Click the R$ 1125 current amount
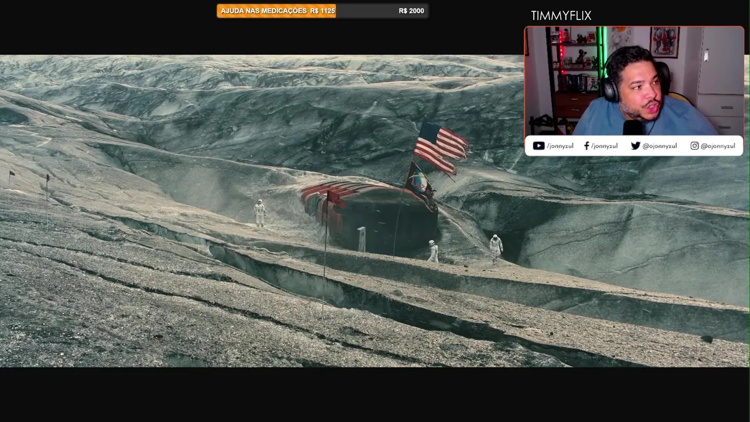 (x=323, y=11)
